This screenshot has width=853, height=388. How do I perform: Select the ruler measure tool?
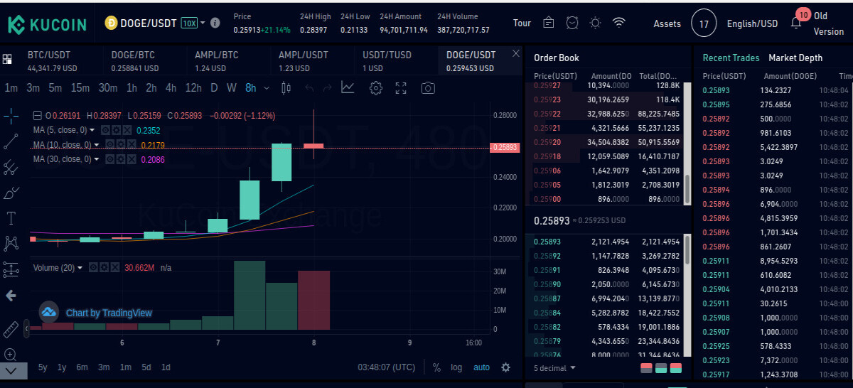11,330
